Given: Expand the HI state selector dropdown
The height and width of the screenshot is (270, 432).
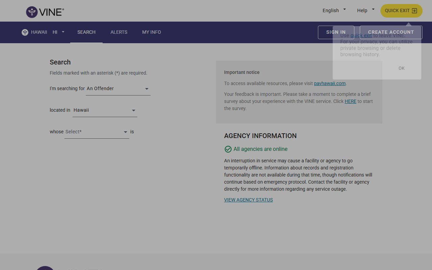Looking at the screenshot, I should [58, 32].
